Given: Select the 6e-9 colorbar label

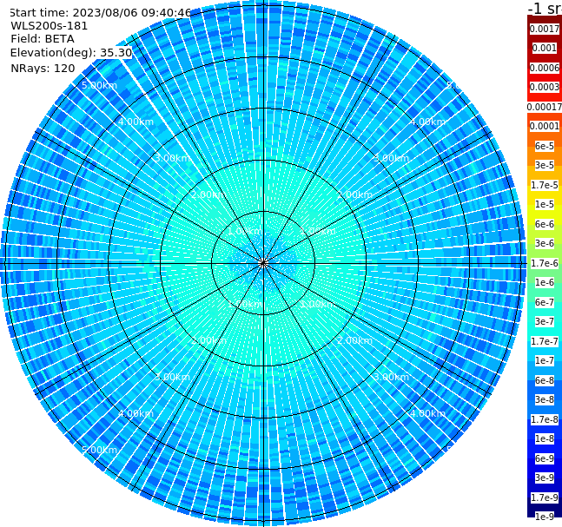Looking at the screenshot, I should [x=545, y=458].
